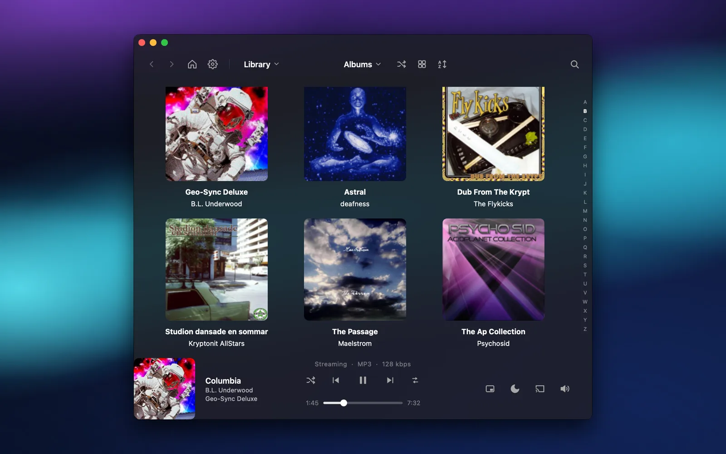Click the Kryptonit AllStars artist name
This screenshot has width=726, height=454.
[x=216, y=344]
